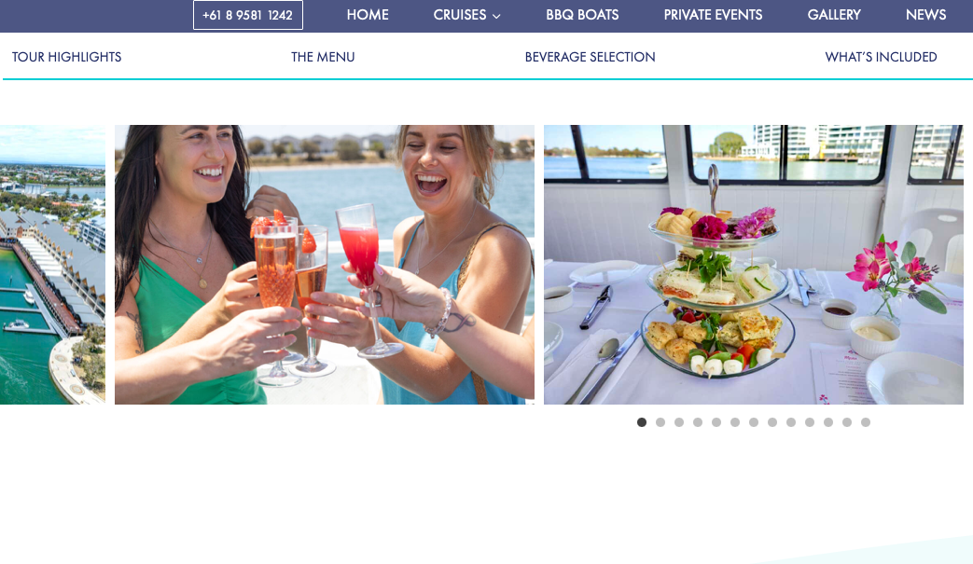This screenshot has width=973, height=564.
Task: Call the +61 8 9581 1242 phone button
Action: (247, 15)
